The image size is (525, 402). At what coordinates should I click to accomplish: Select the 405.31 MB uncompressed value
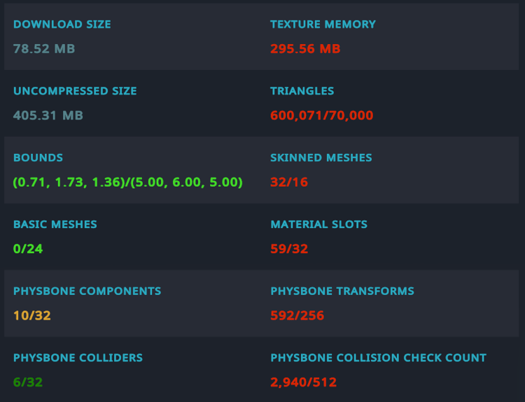pyautogui.click(x=48, y=115)
